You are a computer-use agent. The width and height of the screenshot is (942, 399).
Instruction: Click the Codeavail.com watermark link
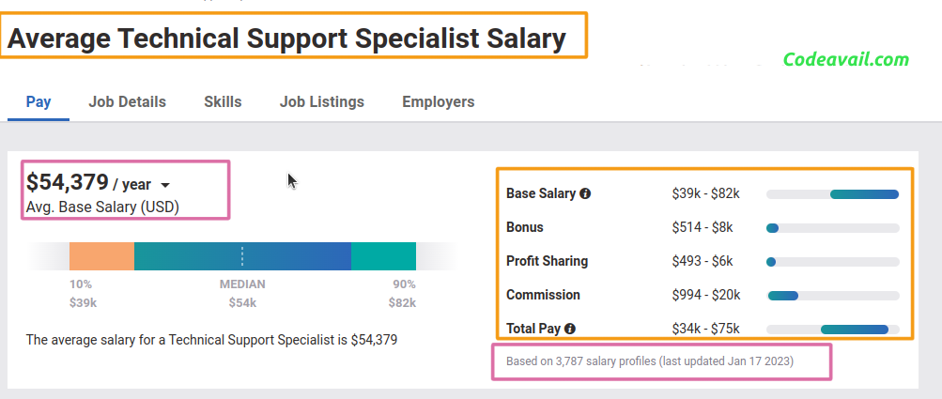coord(846,59)
